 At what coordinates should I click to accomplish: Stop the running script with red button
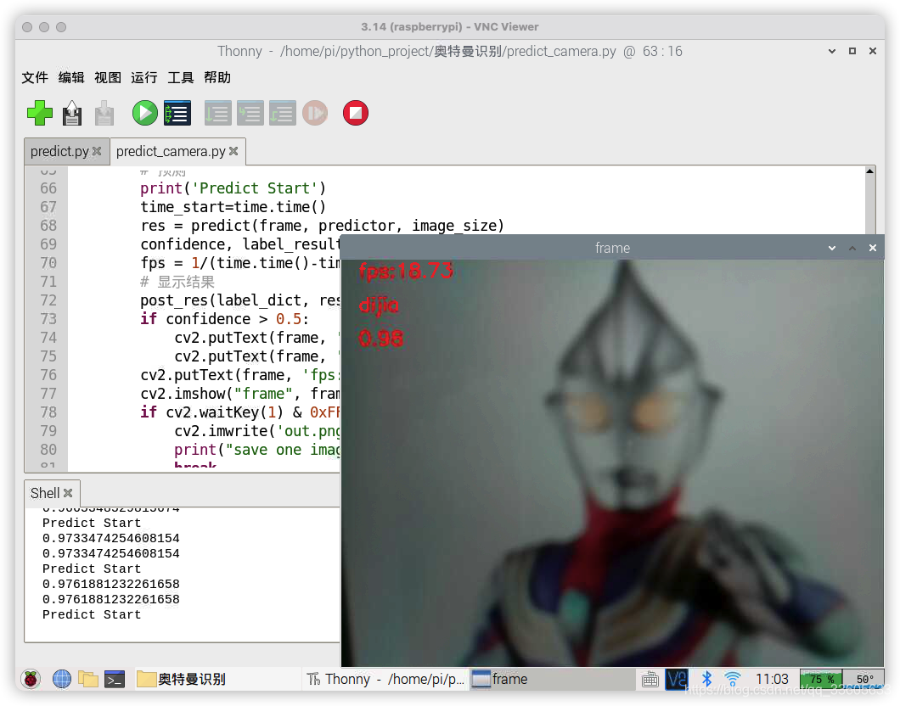(355, 113)
